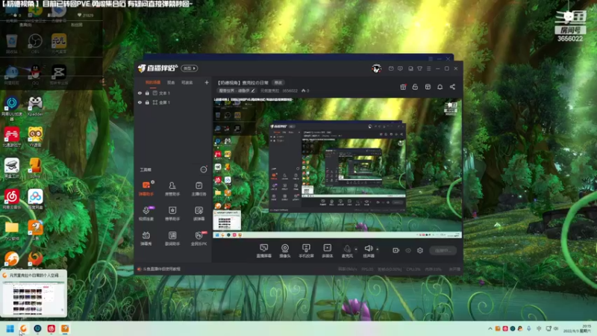Add a new scene with plus icon
This screenshot has height=336, width=597.
pyautogui.click(x=207, y=82)
